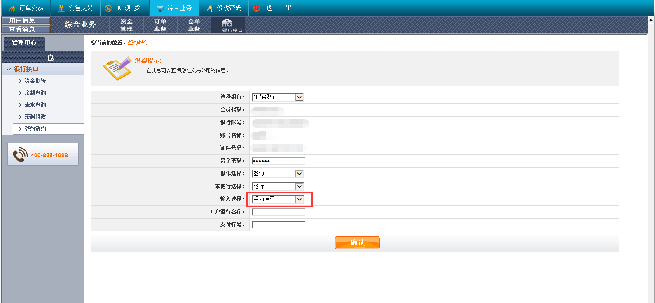Click the 银行接口 bank icon in toolbar

pyautogui.click(x=227, y=24)
